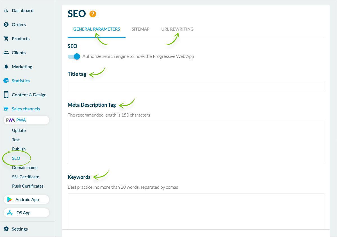Expand the Android App channel
337x237 pixels.
(27, 199)
